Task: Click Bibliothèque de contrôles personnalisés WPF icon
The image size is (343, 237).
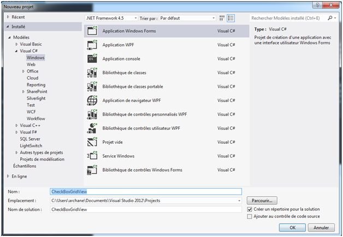Action: pyautogui.click(x=92, y=114)
